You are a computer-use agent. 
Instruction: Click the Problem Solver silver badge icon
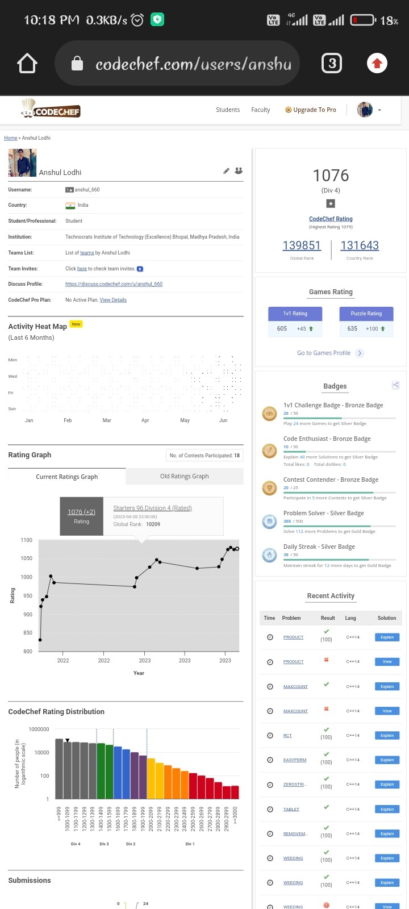269,521
